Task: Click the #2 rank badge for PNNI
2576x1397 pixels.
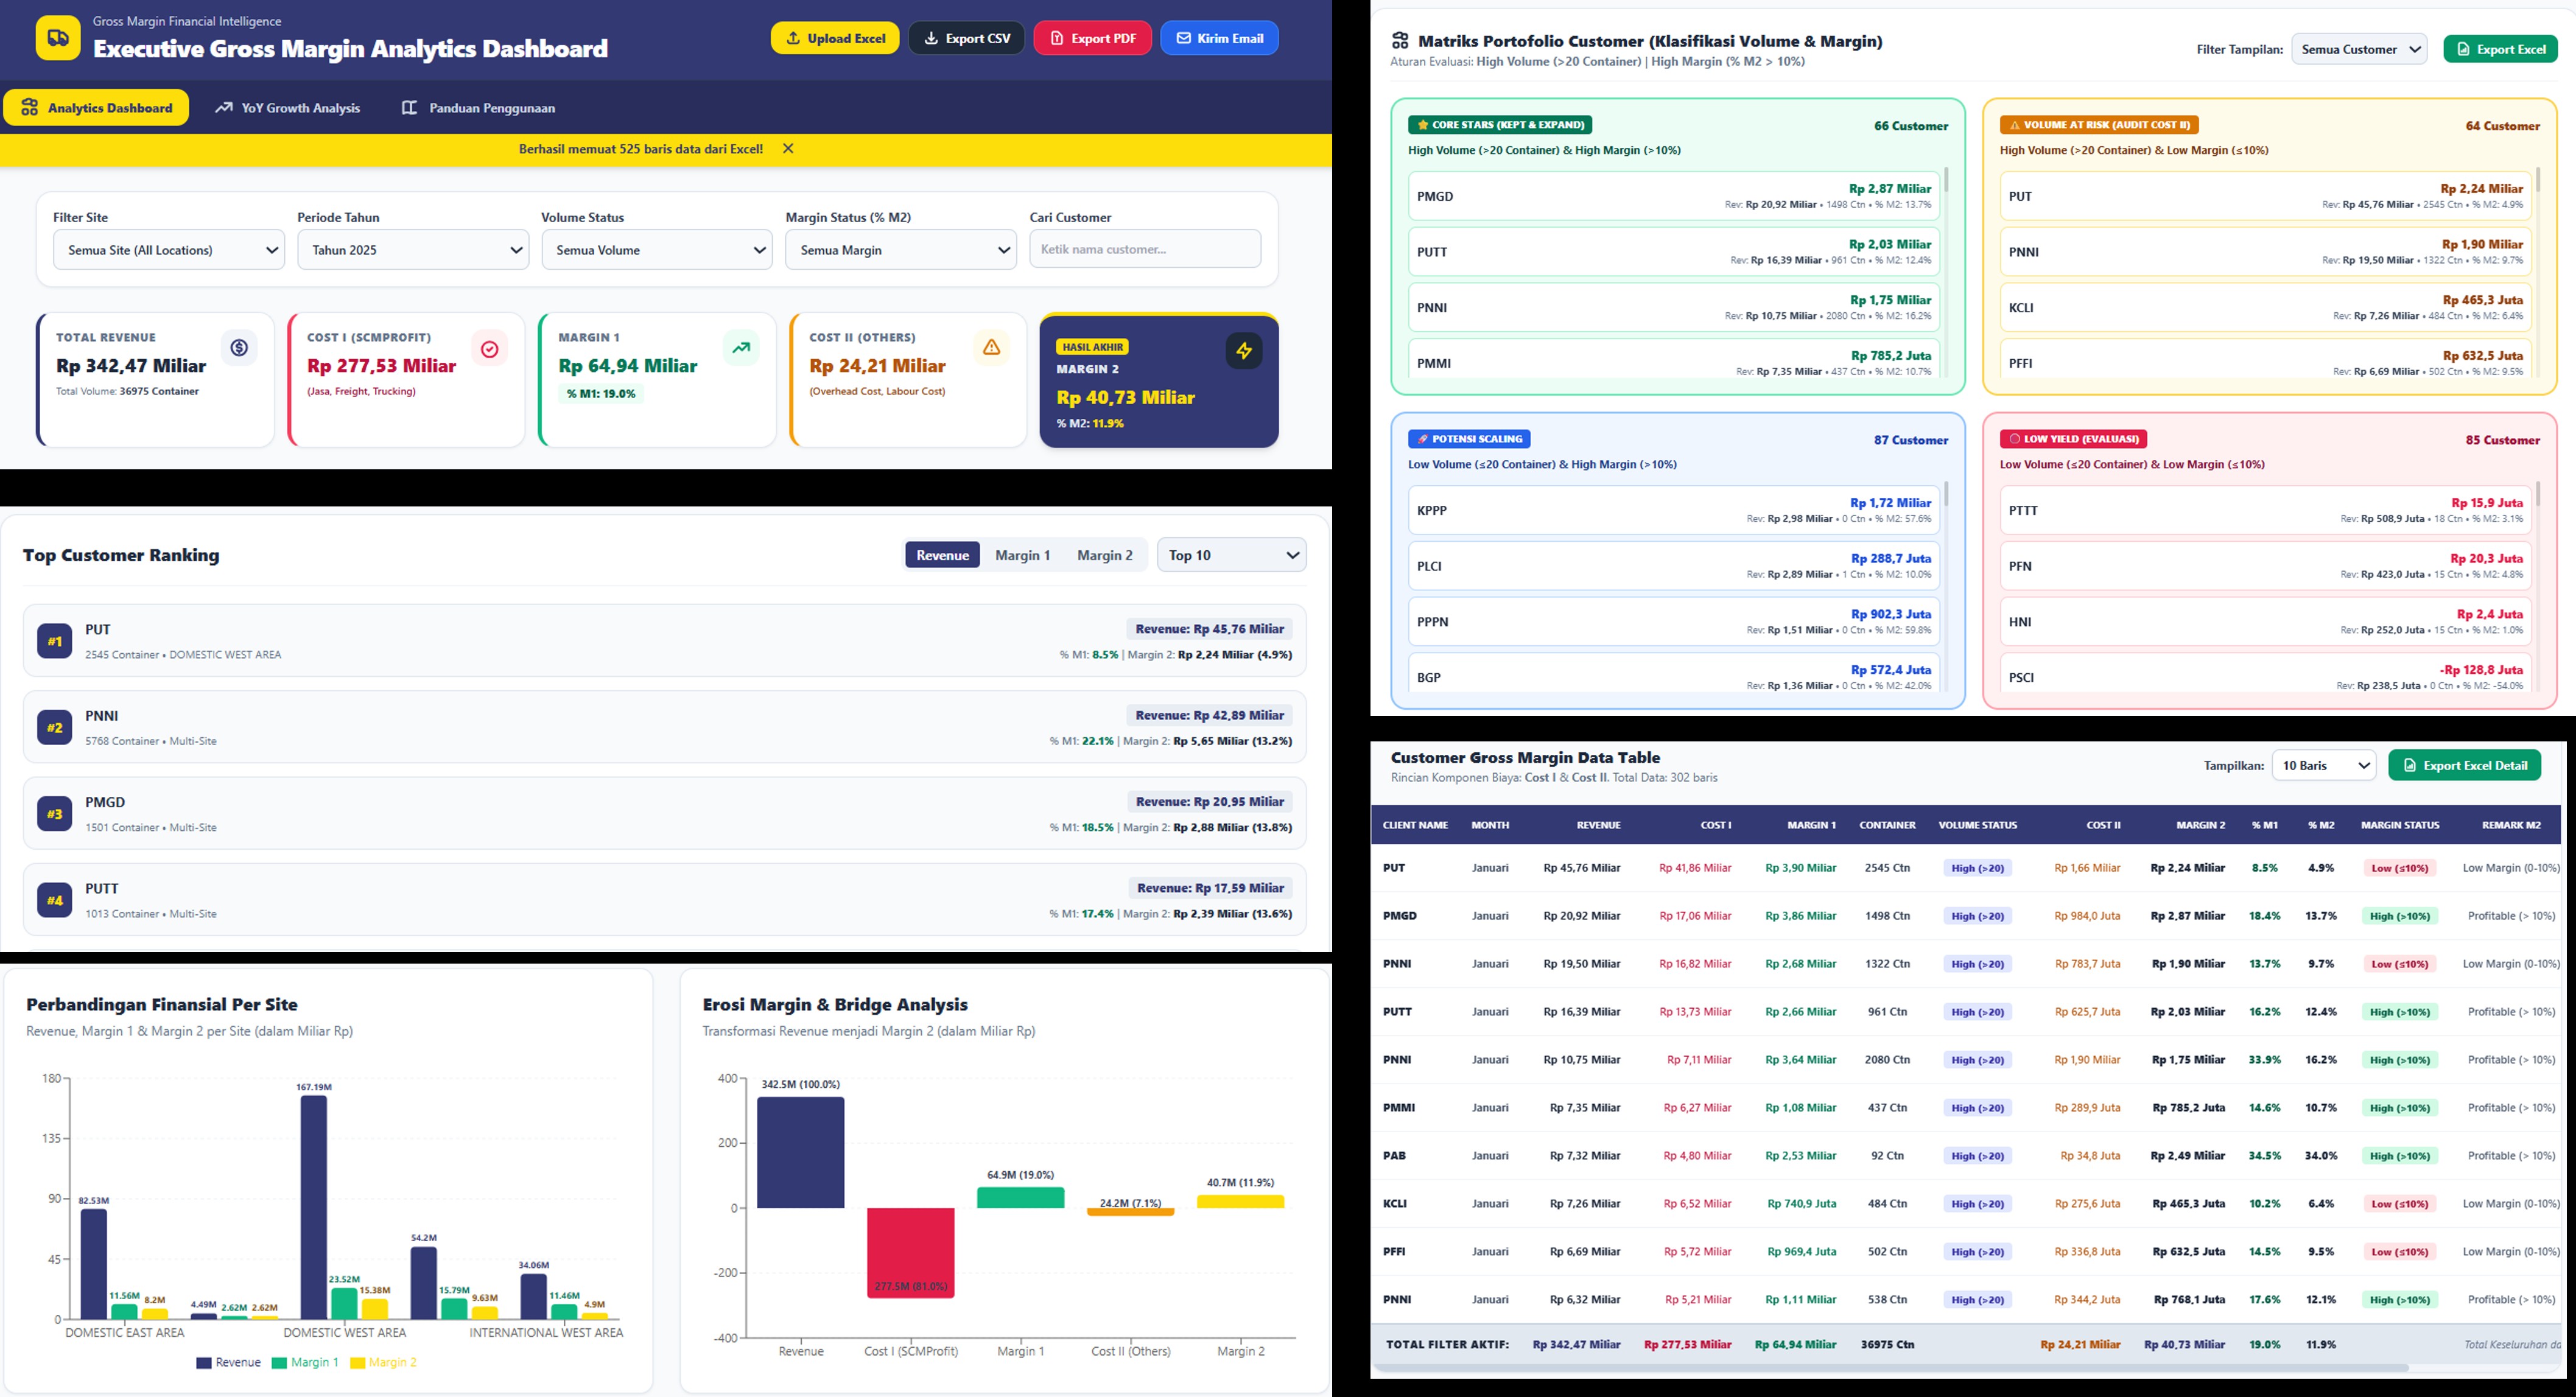Action: (55, 727)
